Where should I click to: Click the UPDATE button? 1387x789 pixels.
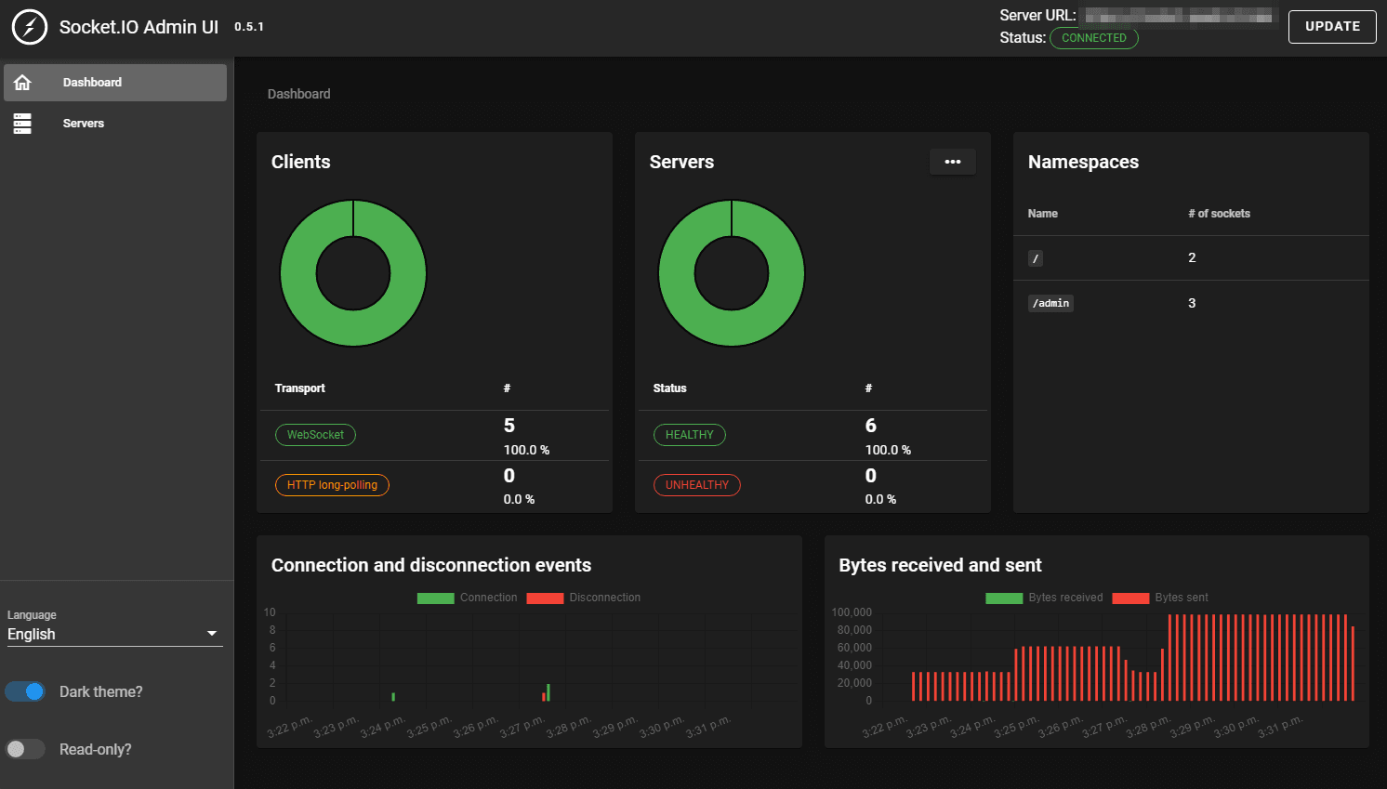point(1331,26)
